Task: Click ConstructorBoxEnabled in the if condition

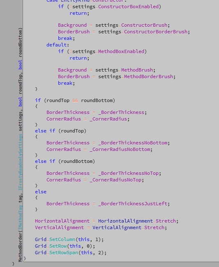Action: tap(128, 7)
